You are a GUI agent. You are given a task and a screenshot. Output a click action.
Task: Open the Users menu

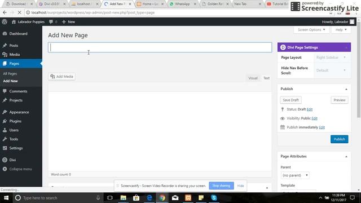[x=14, y=130]
